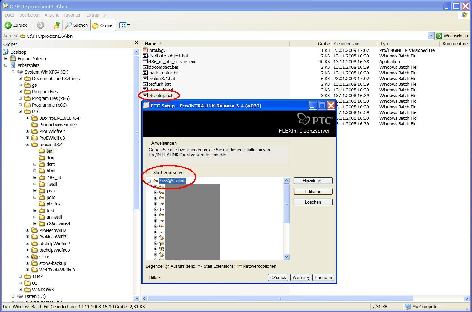Click Hinzufügen button in PTC.Setup
The image size is (472, 312).
[313, 181]
